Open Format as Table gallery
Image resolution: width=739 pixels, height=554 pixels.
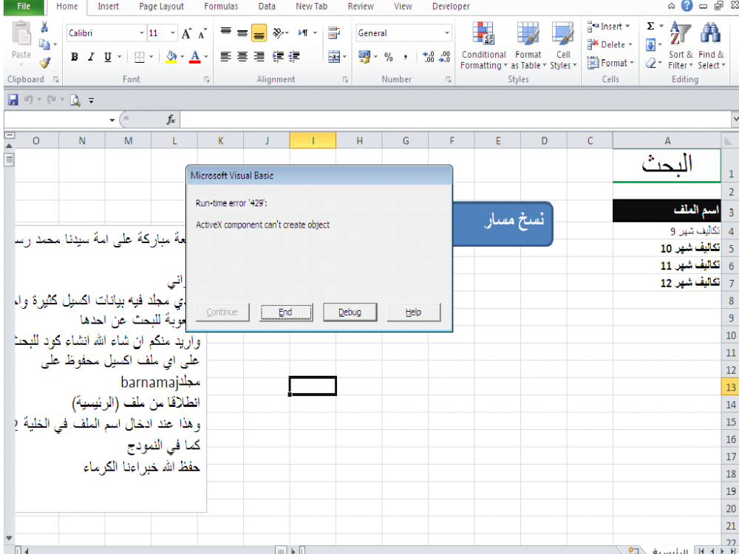tap(528, 46)
